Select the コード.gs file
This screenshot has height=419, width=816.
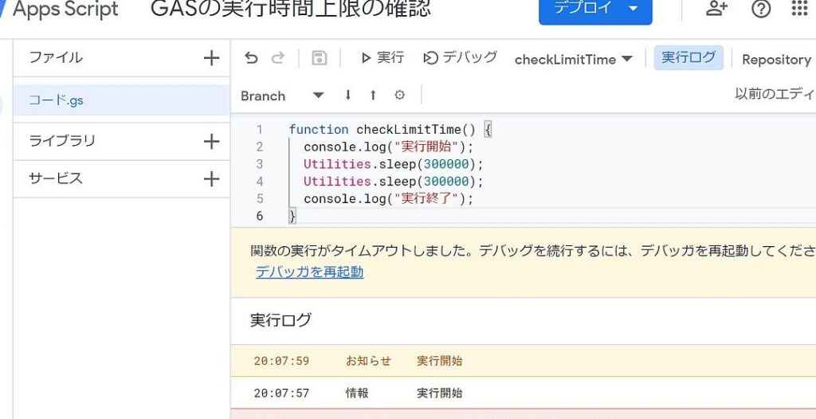(56, 100)
